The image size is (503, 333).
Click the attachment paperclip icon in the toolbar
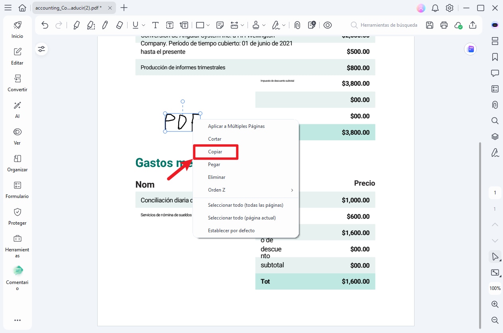click(x=297, y=25)
